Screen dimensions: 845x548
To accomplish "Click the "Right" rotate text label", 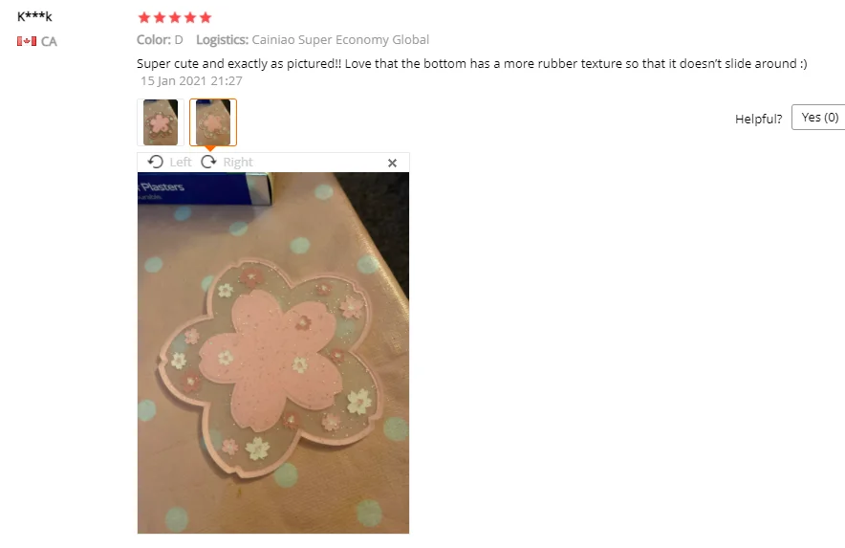I will [238, 163].
